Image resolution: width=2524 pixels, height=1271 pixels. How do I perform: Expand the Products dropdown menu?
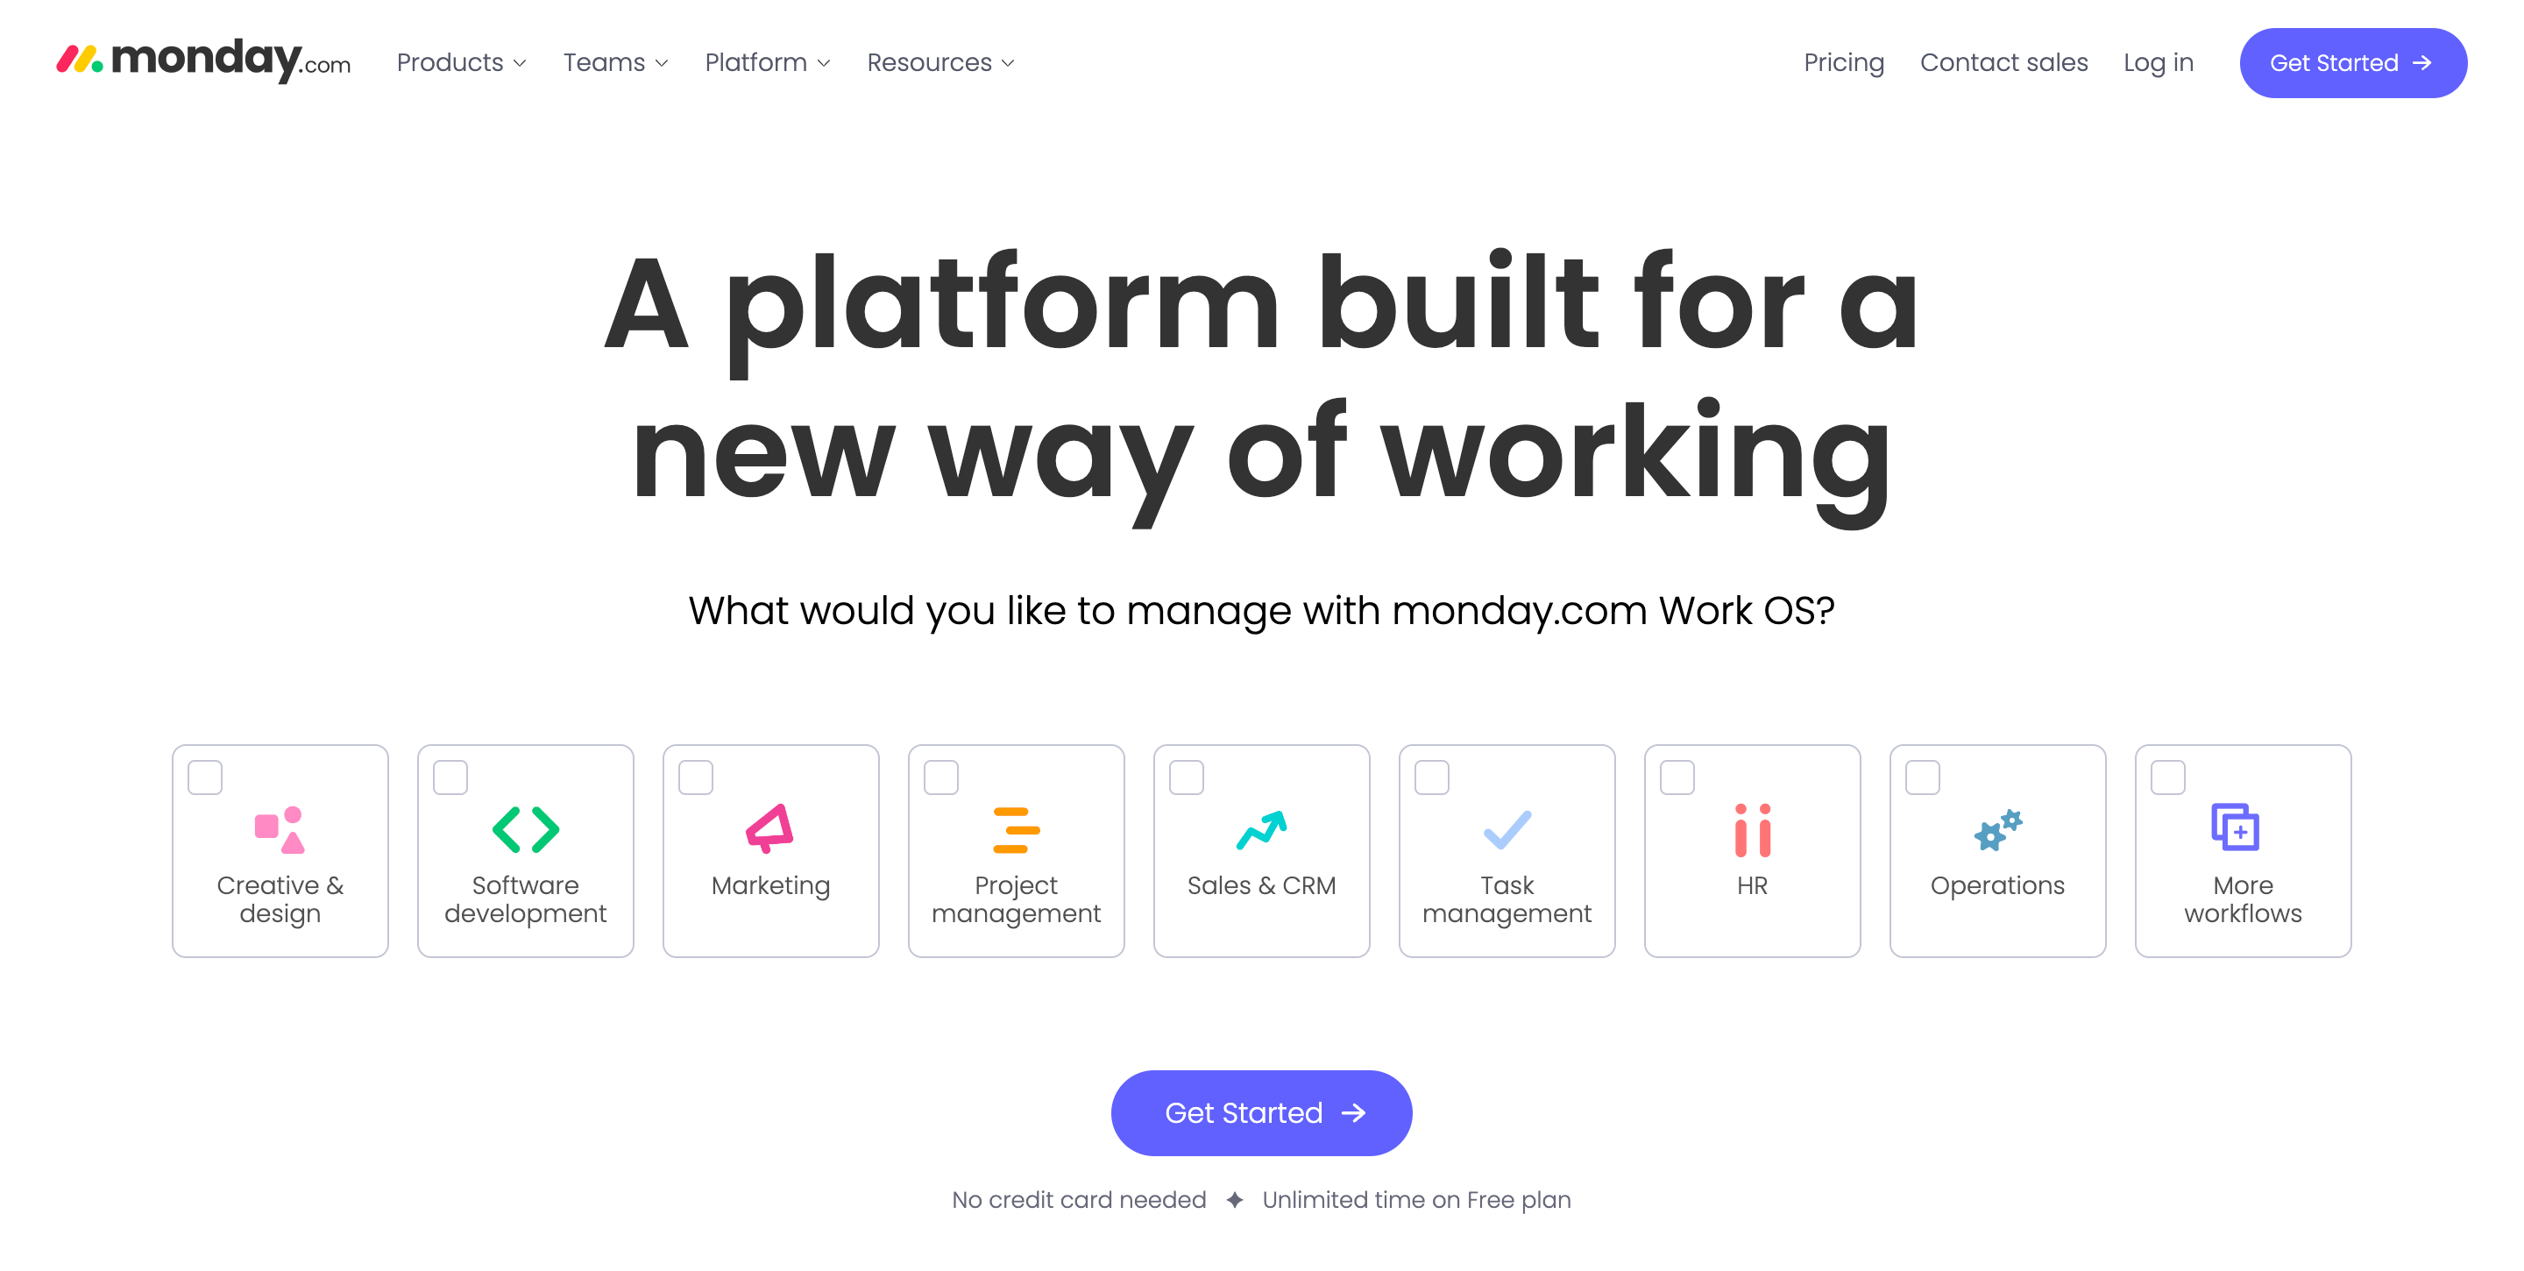click(x=462, y=63)
